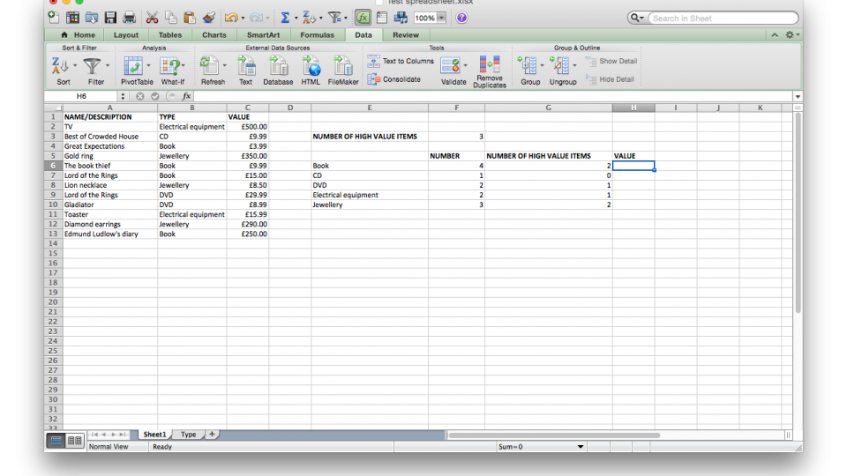Viewport: 847px width, 476px height.
Task: Open the Formulas tab
Action: click(x=317, y=35)
